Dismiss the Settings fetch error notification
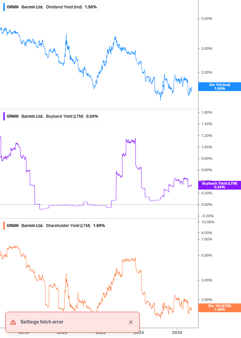Viewport: 241px width, 338px height. [130, 322]
